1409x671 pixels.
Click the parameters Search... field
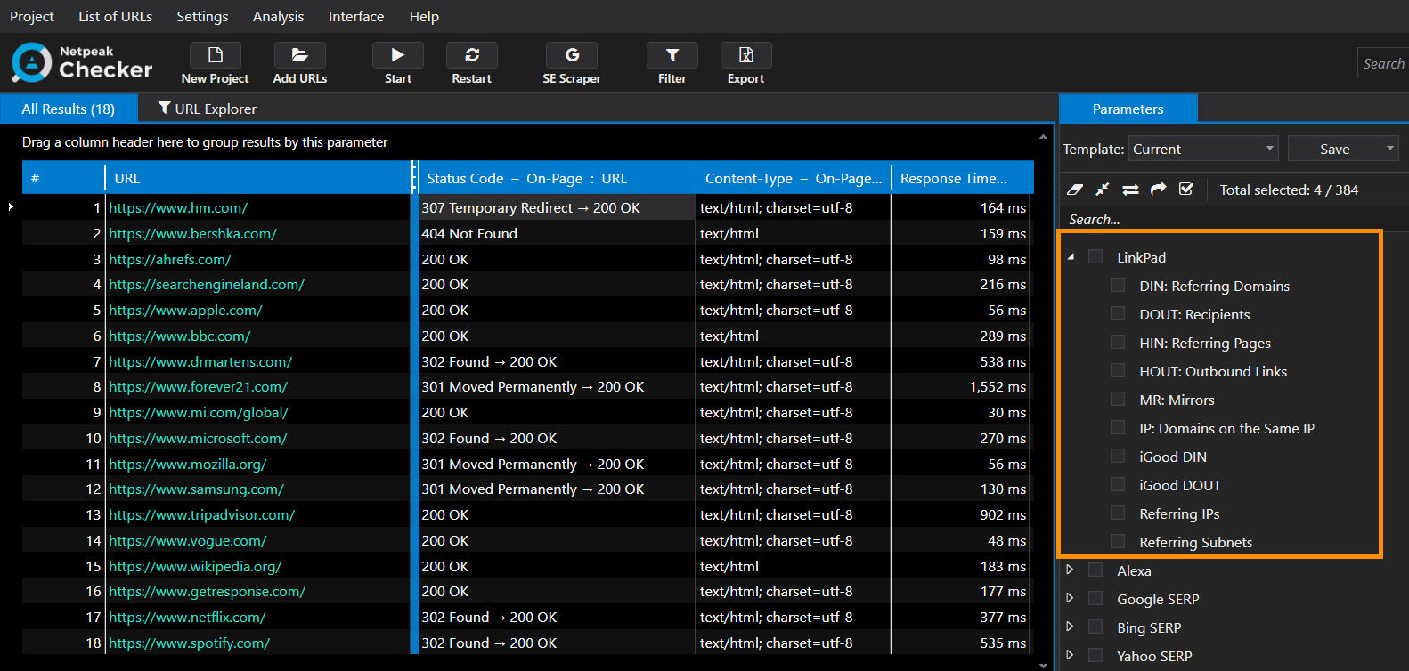(x=1234, y=219)
